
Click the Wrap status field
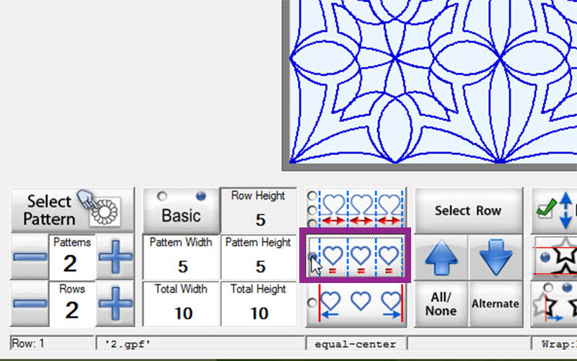554,344
